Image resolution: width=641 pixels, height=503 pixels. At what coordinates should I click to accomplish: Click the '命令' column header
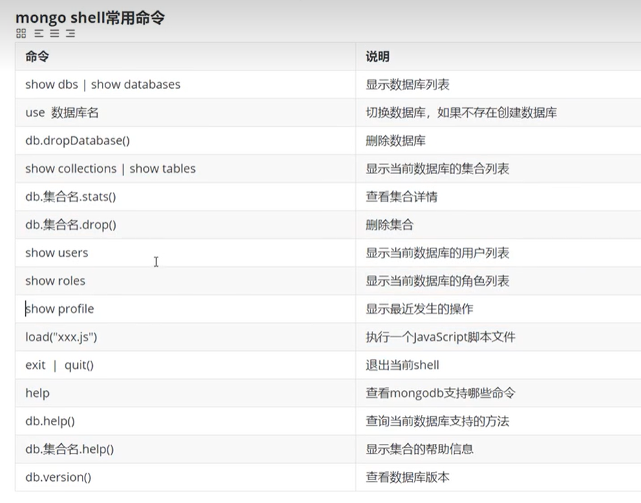[x=185, y=56]
